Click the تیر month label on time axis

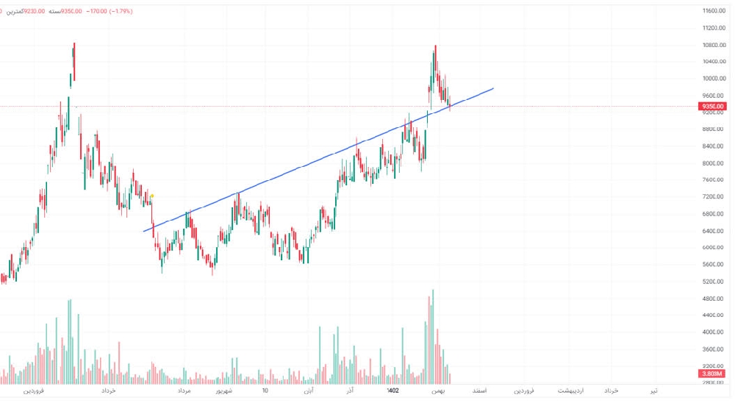coord(653,390)
